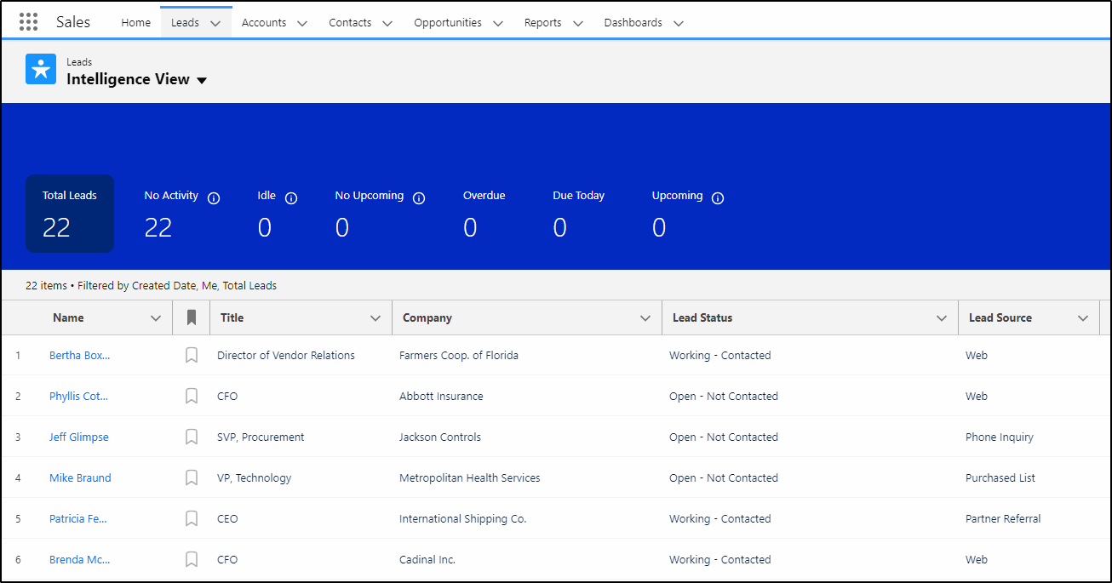Click info icon beside Upcoming metric

718,198
